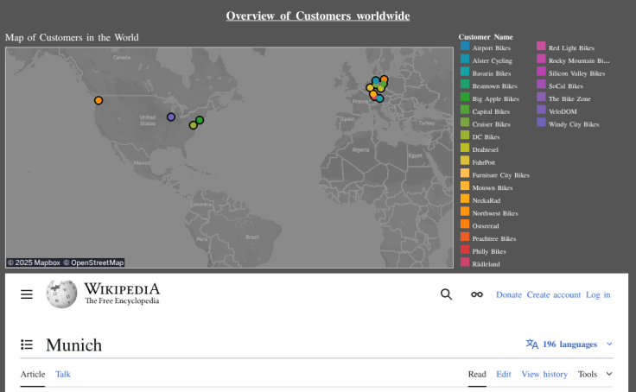This screenshot has width=636, height=392.
Task: Click the Mapbox attribution link
Action: (x=34, y=262)
